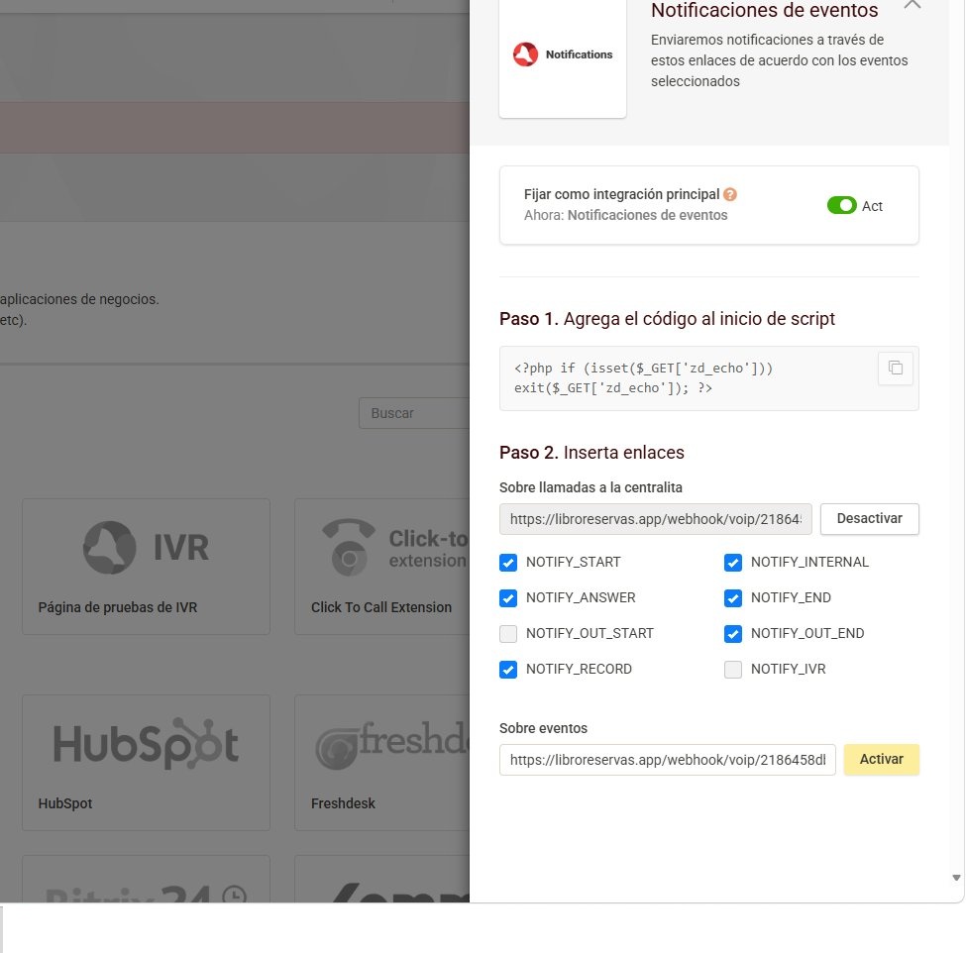Click the Notifications logo card
966x953 pixels.
[563, 57]
